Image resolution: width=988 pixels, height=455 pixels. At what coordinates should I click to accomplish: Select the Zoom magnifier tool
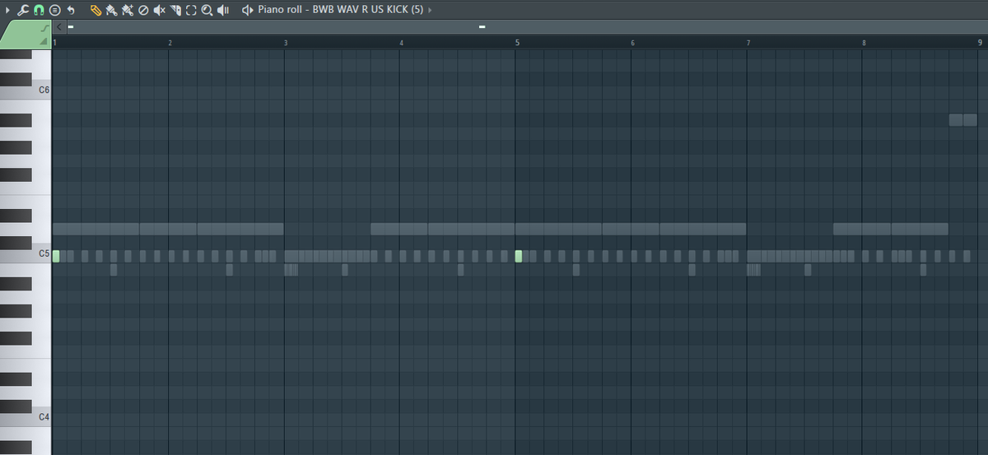(207, 10)
